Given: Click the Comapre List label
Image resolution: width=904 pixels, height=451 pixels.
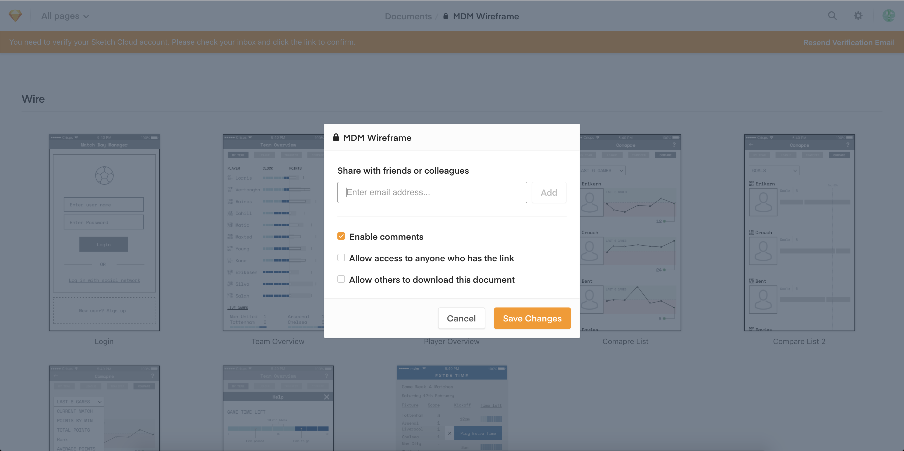Looking at the screenshot, I should click(x=625, y=341).
